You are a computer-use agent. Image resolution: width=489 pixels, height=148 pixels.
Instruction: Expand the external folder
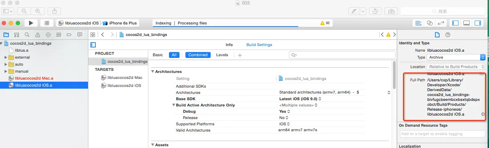pos(6,57)
